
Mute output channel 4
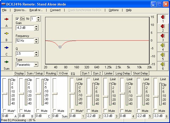[x=122, y=111]
